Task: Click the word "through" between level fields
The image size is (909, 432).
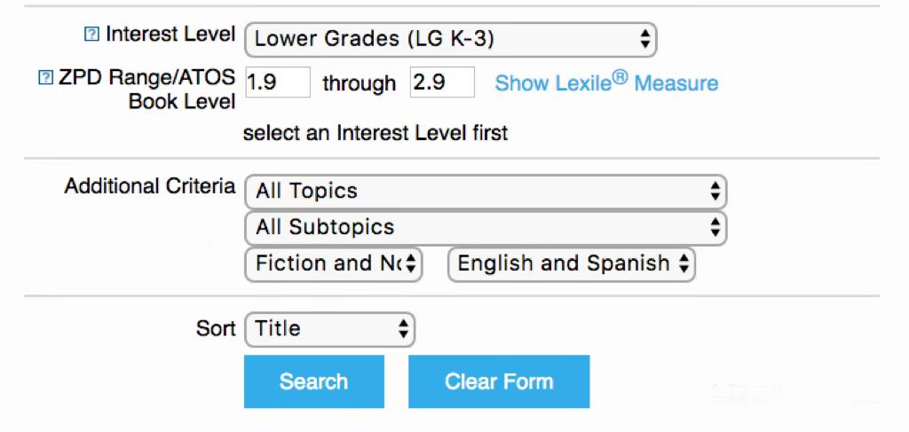Action: pyautogui.click(x=359, y=83)
